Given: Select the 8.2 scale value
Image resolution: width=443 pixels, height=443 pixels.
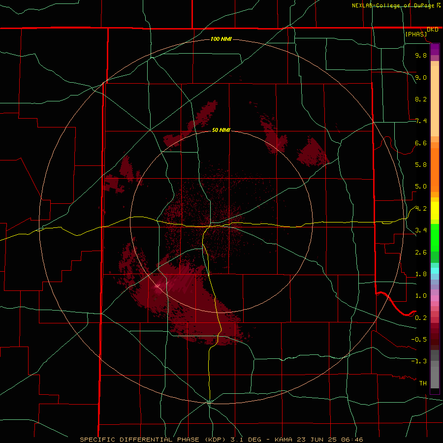Looking at the screenshot, I should coord(421,99).
